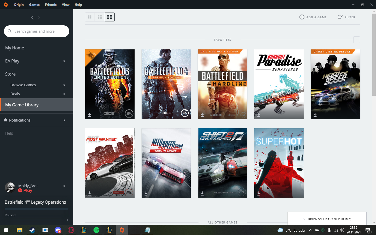This screenshot has height=235, width=376.
Task: Collapse the Favorites section
Action: tap(356, 40)
